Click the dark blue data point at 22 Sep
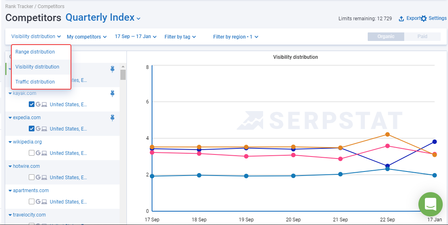Viewport: 448px width, 225px height. (x=388, y=166)
